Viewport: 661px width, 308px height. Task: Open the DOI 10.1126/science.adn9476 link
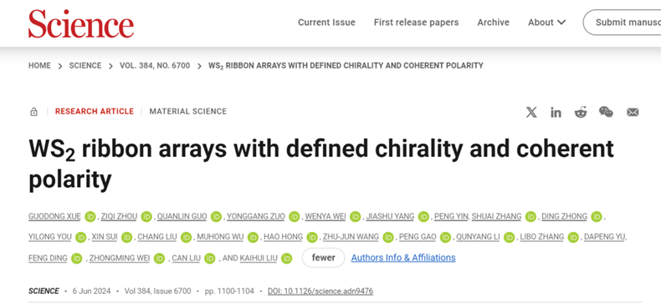click(x=320, y=291)
